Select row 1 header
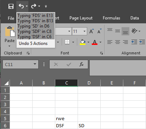This screenshot has height=129, width=146. [5, 90]
